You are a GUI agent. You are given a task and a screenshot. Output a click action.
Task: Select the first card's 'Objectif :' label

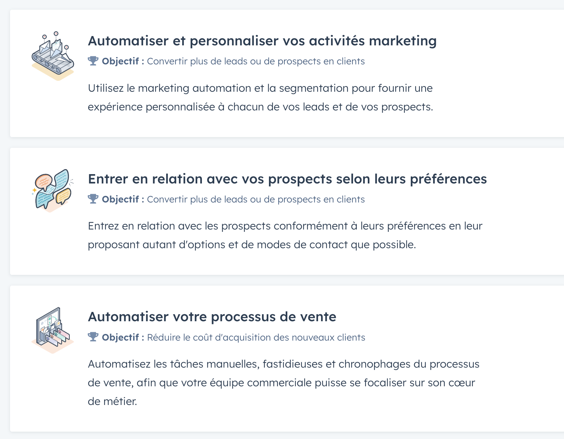[x=123, y=61]
